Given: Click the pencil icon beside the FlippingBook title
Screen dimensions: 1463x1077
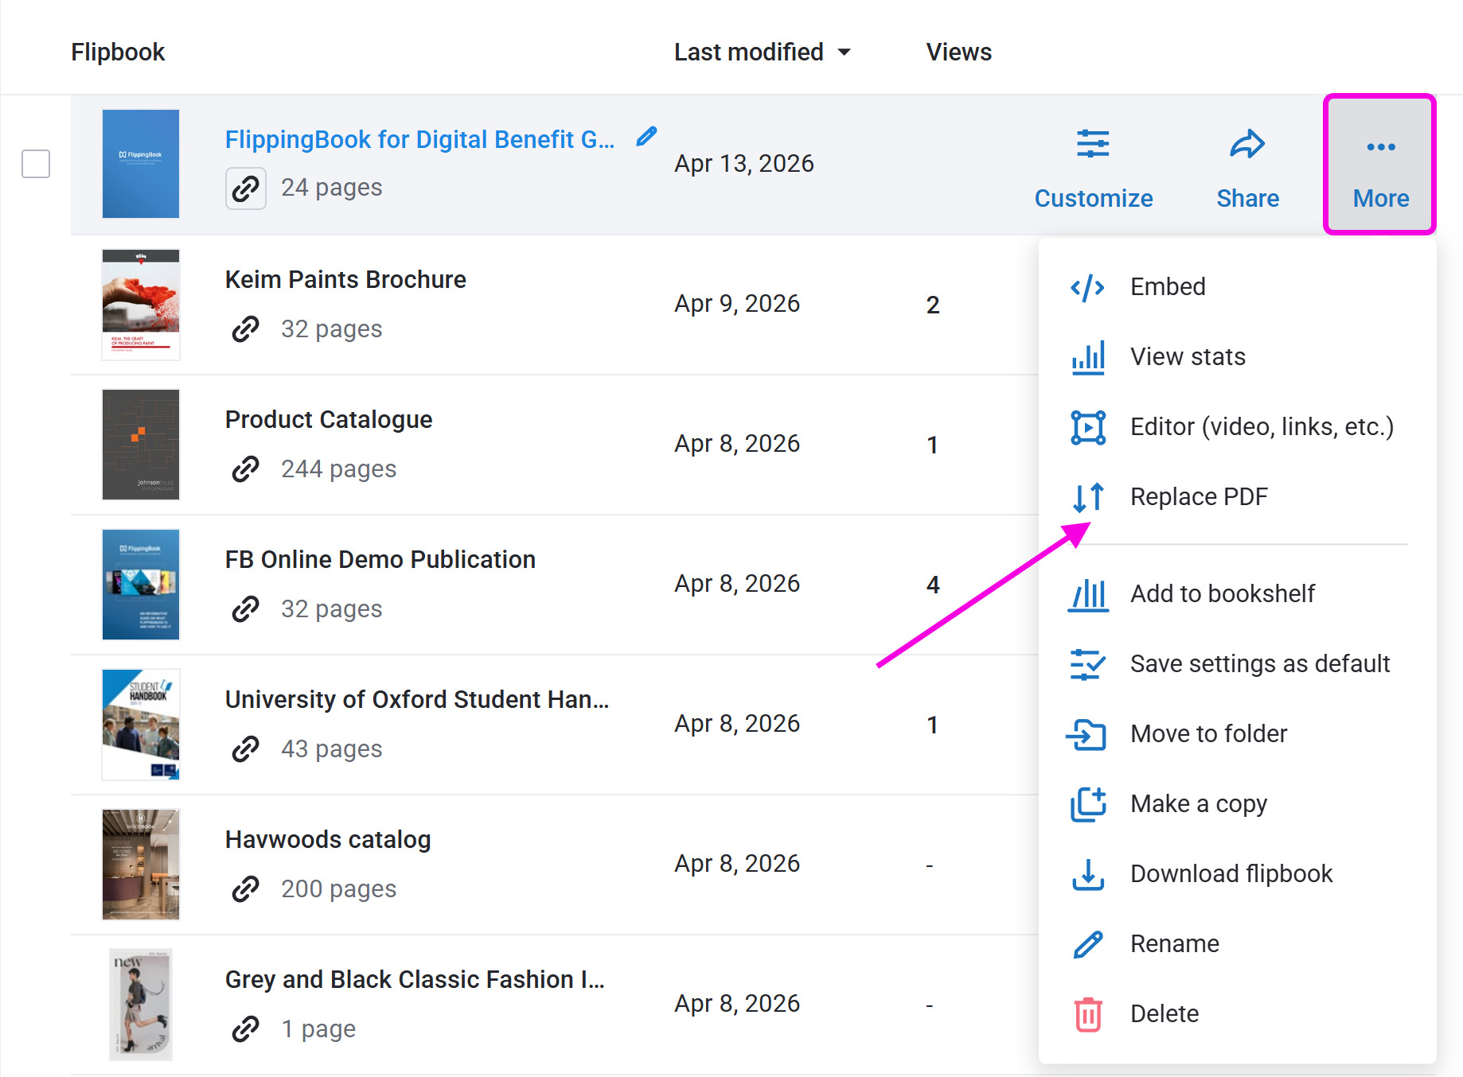Looking at the screenshot, I should [646, 137].
